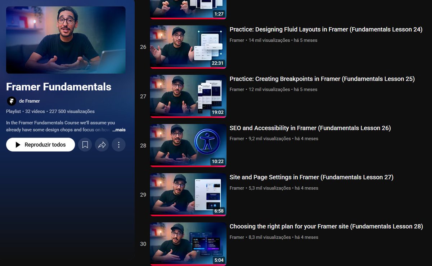432x266 pixels.
Task: Click thumbnail of video 30 (5:04)
Action: tap(188, 244)
